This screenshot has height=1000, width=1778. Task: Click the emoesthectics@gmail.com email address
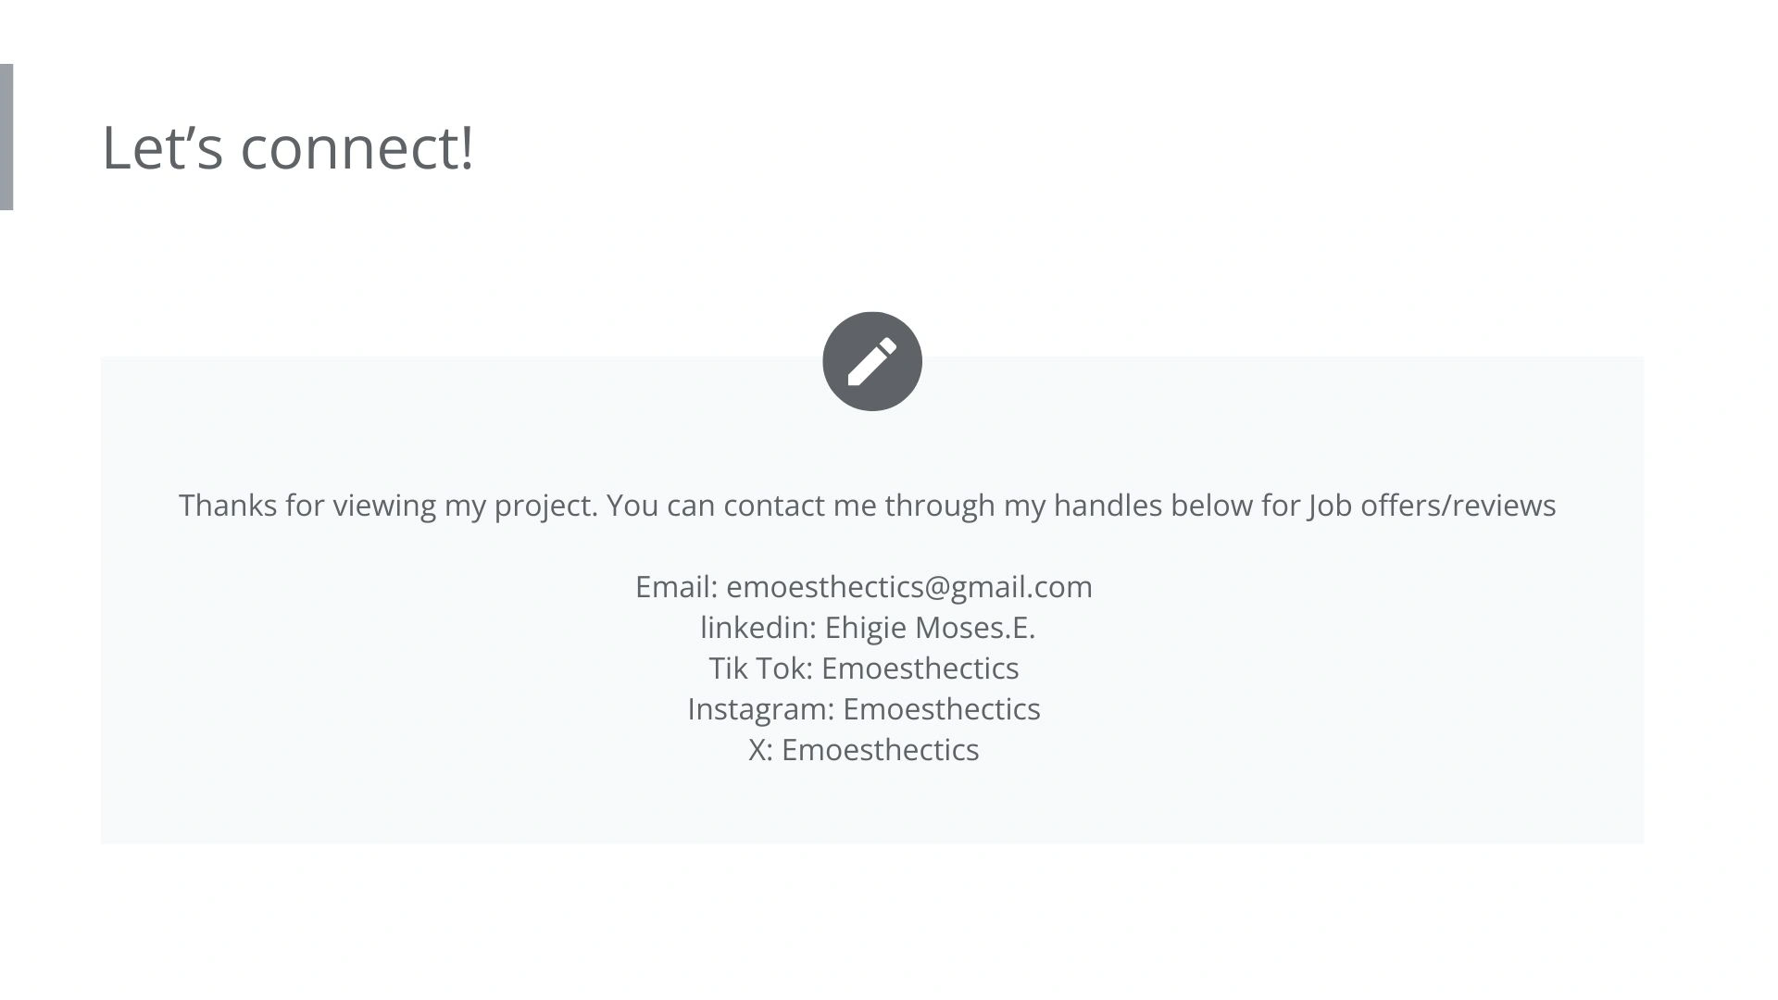[x=909, y=587]
